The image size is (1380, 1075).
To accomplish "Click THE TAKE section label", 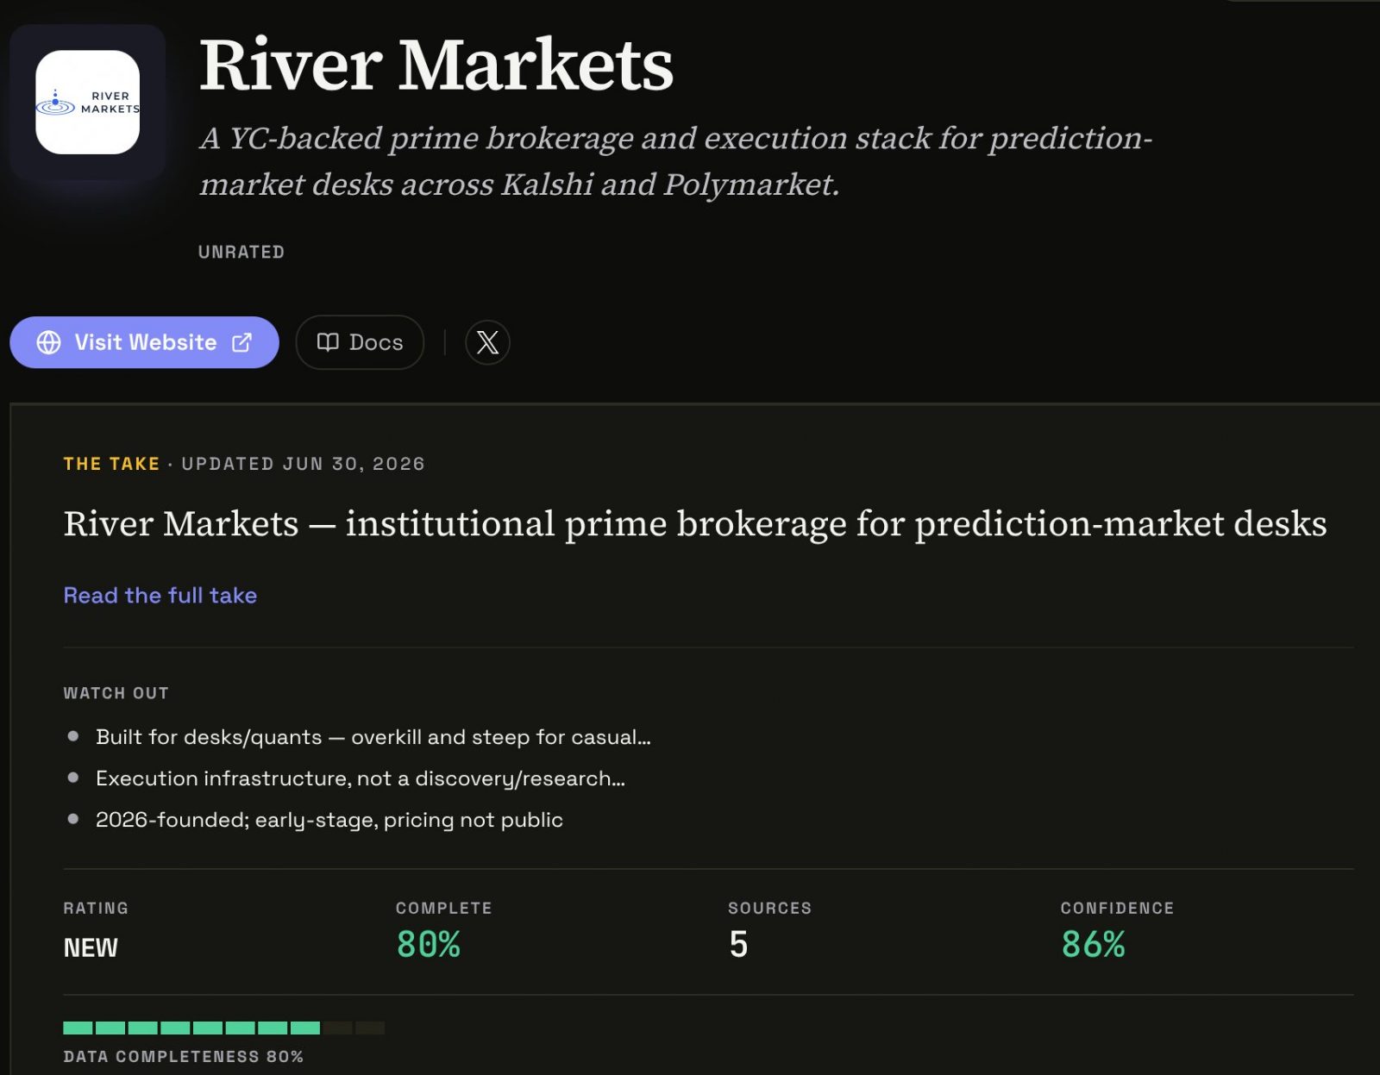I will pos(111,464).
